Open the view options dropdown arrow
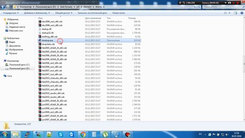The height and width of the screenshot is (138, 245). point(229,13)
